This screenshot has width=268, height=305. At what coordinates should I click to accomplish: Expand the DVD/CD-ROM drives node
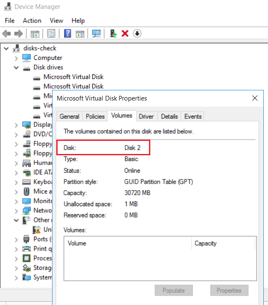coord(17,134)
